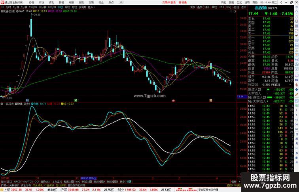Expand the 更多 period options
This screenshot has width=299, height=192.
(91, 7)
